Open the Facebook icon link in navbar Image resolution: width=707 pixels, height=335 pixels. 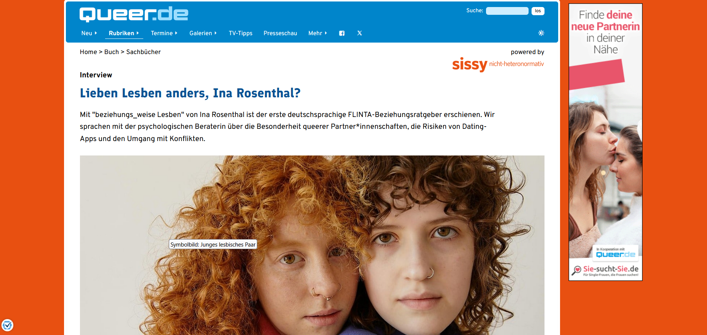click(x=342, y=33)
